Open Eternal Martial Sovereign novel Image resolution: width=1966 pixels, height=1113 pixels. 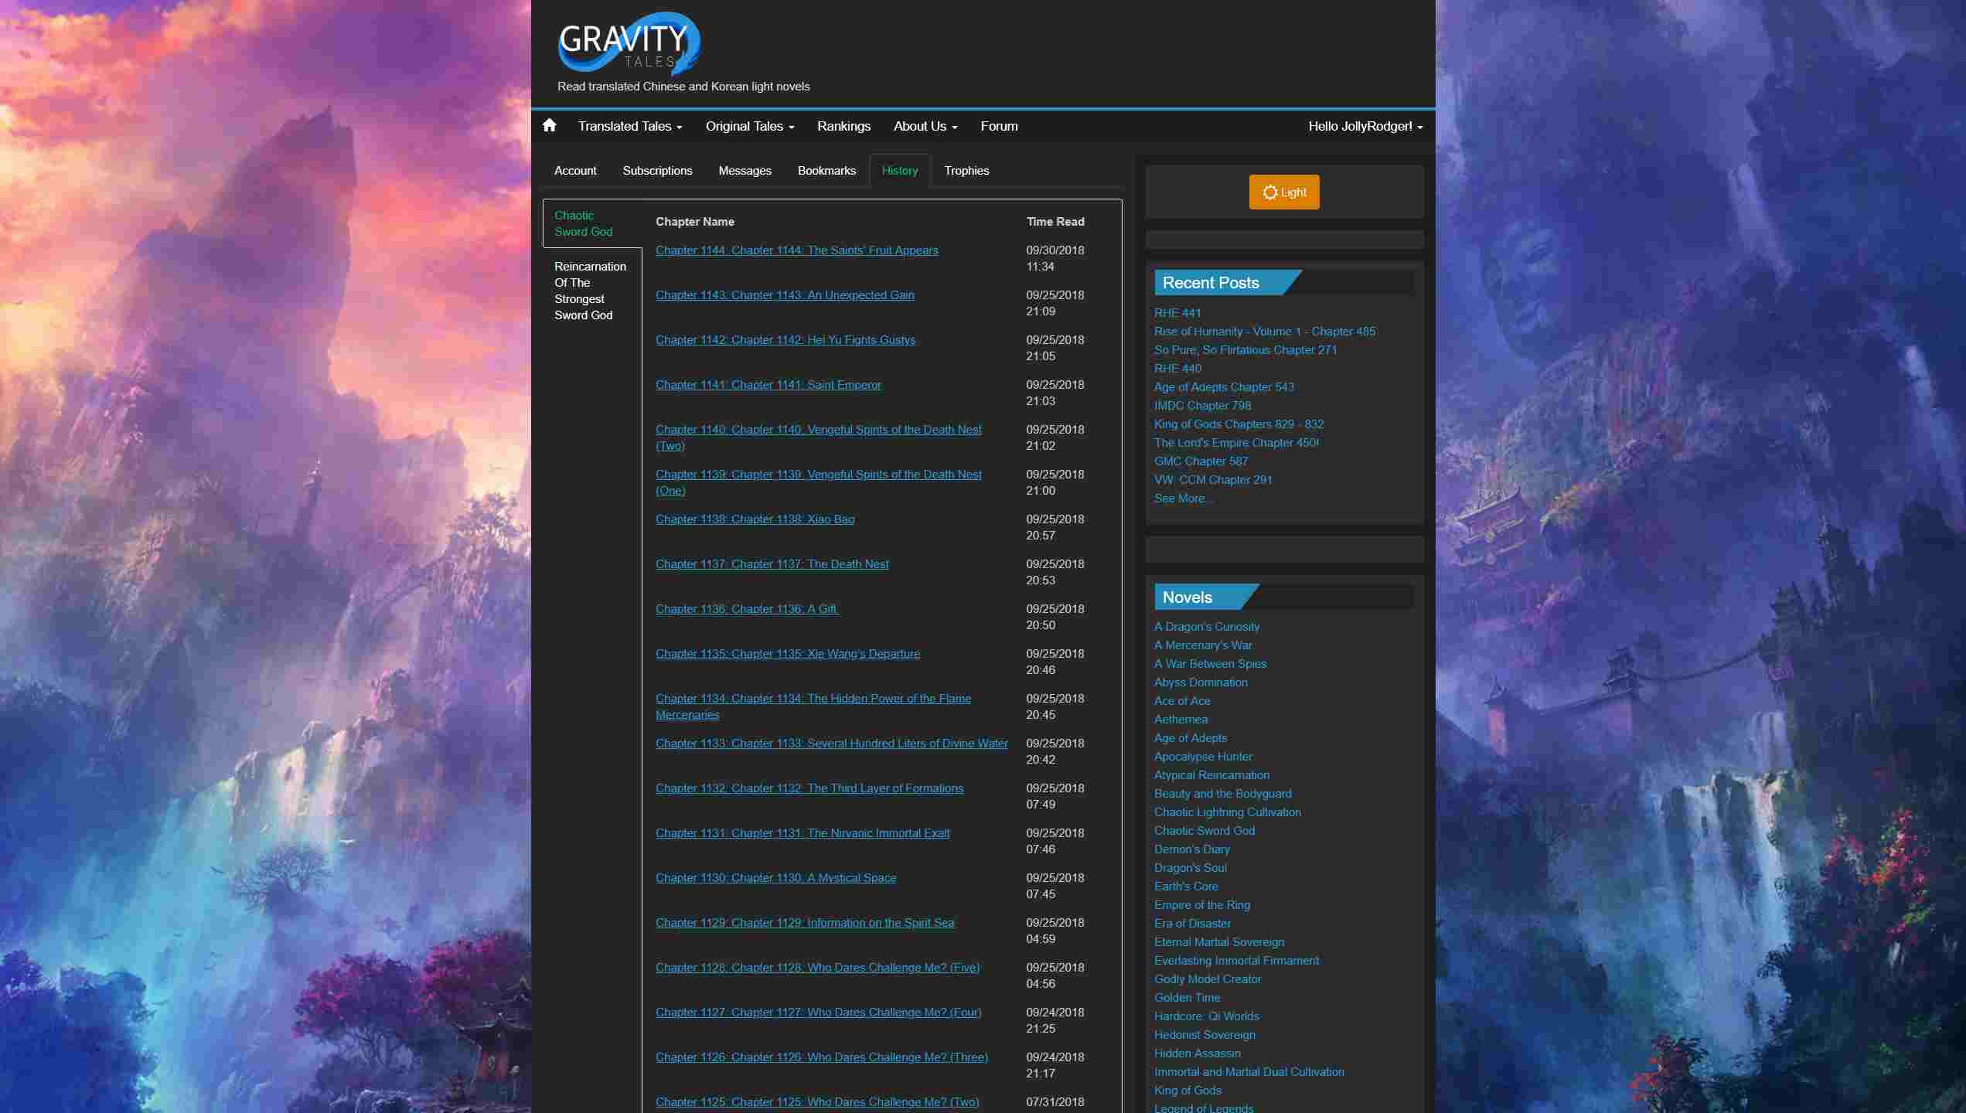tap(1219, 942)
